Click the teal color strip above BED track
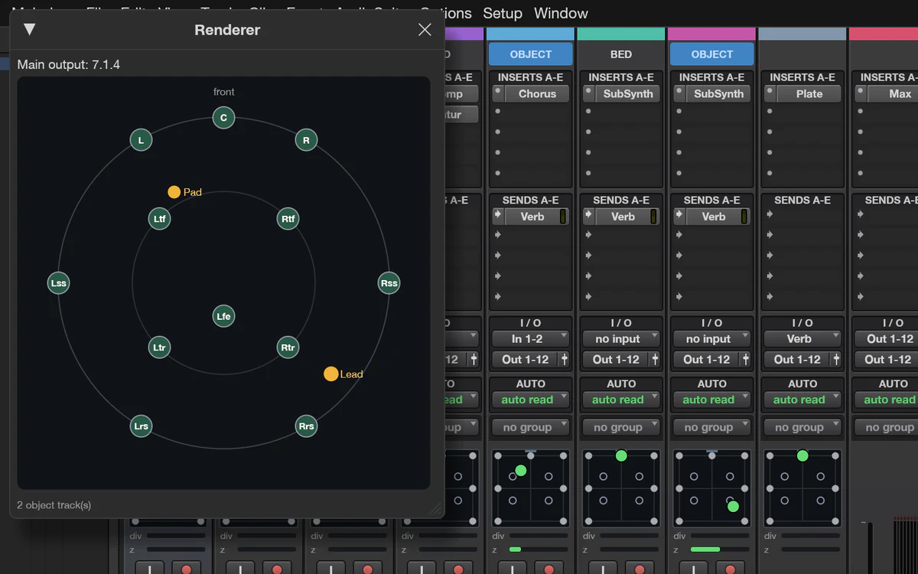The width and height of the screenshot is (918, 574). click(x=621, y=34)
